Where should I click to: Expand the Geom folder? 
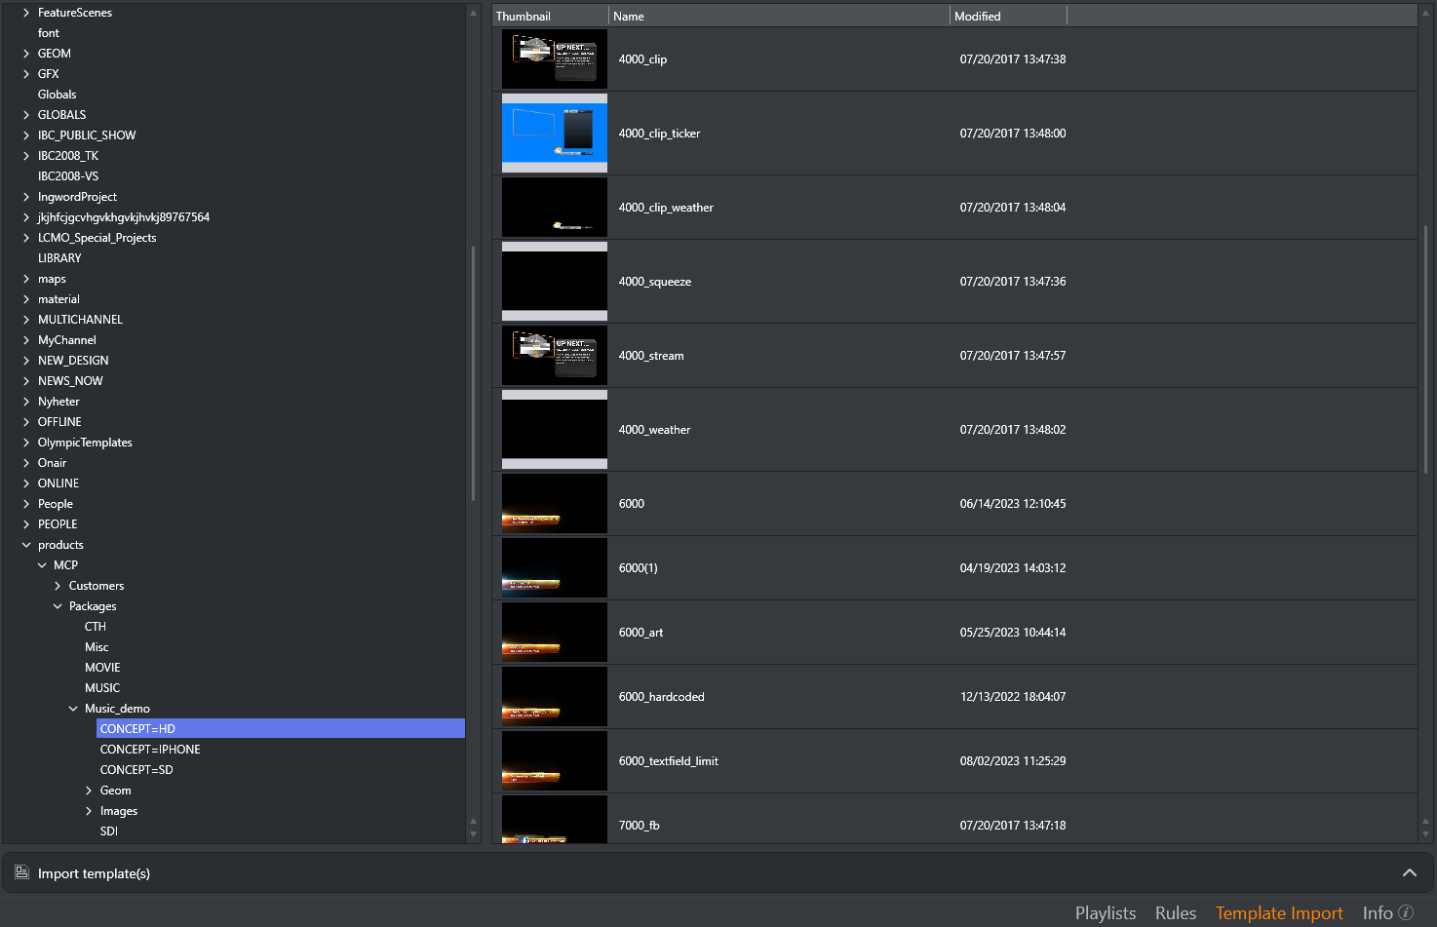tap(89, 791)
